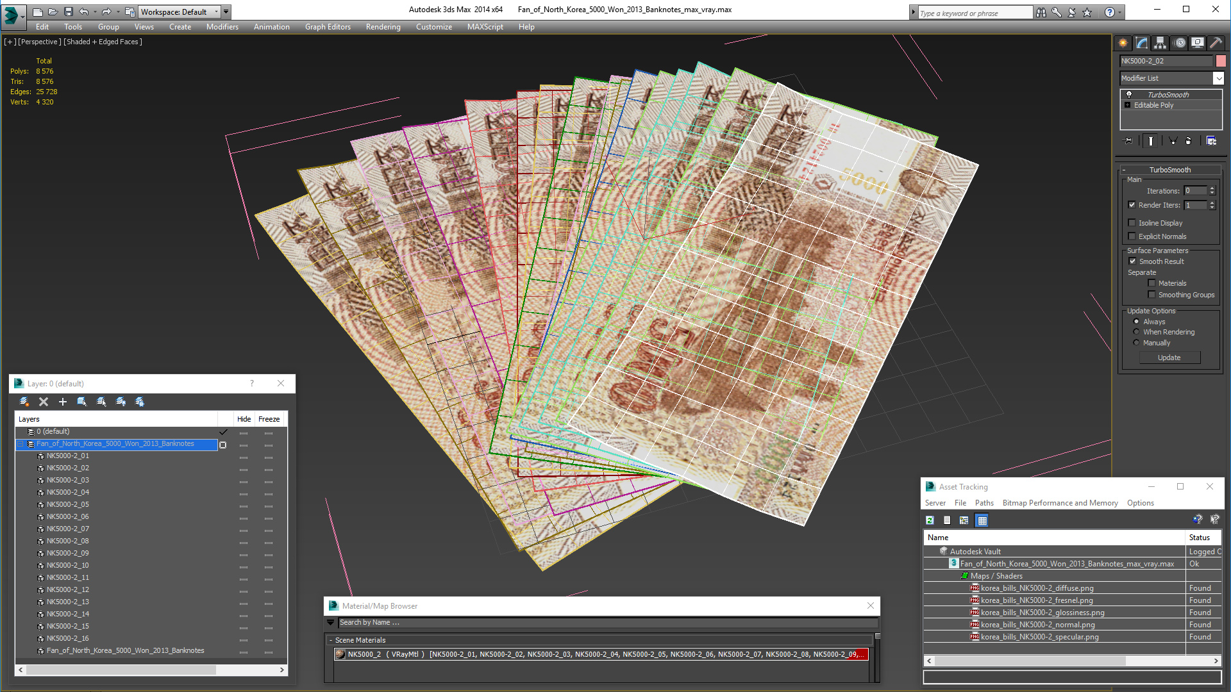Viewport: 1231px width, 692px height.
Task: Click the Iterations spinner arrows
Action: tap(1212, 191)
